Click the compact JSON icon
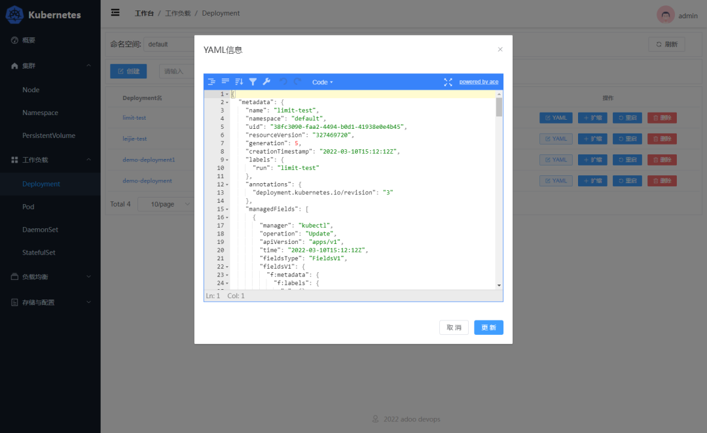 click(225, 82)
